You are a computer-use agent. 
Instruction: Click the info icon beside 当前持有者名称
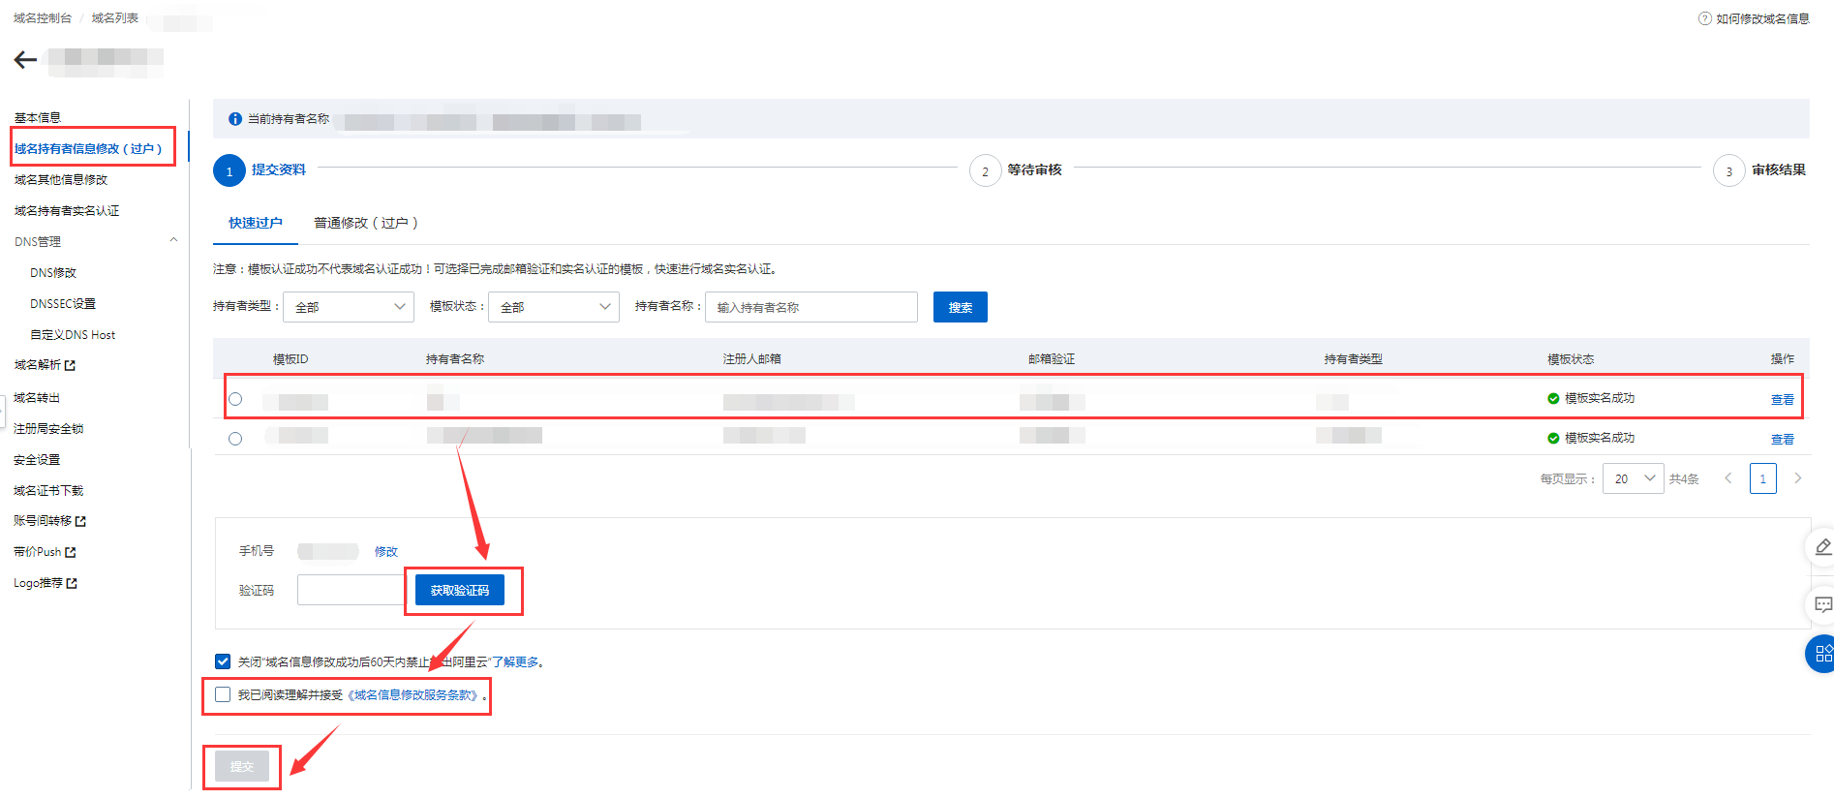[234, 119]
